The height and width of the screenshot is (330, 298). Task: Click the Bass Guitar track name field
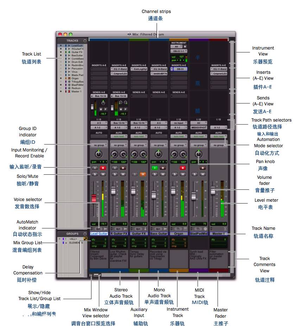pos(159,233)
